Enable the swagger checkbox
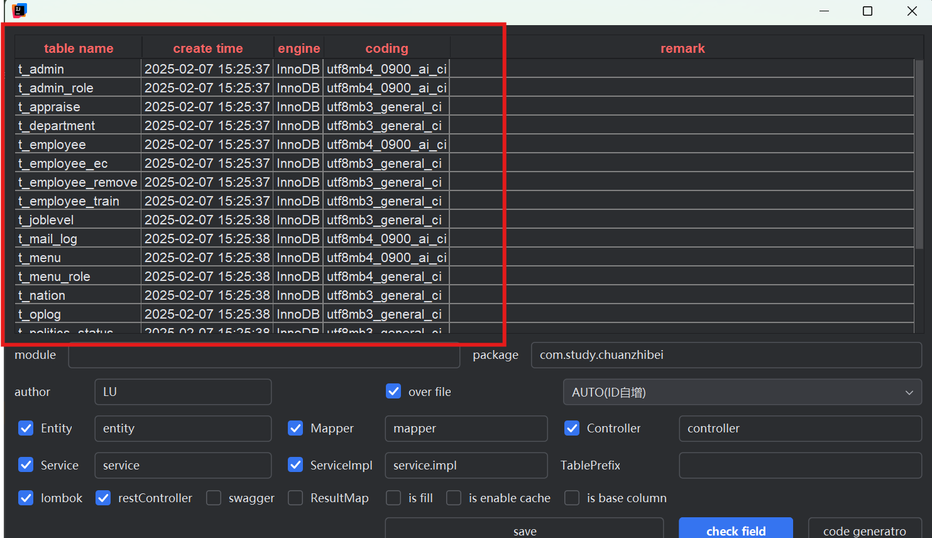This screenshot has width=932, height=538. [x=214, y=497]
